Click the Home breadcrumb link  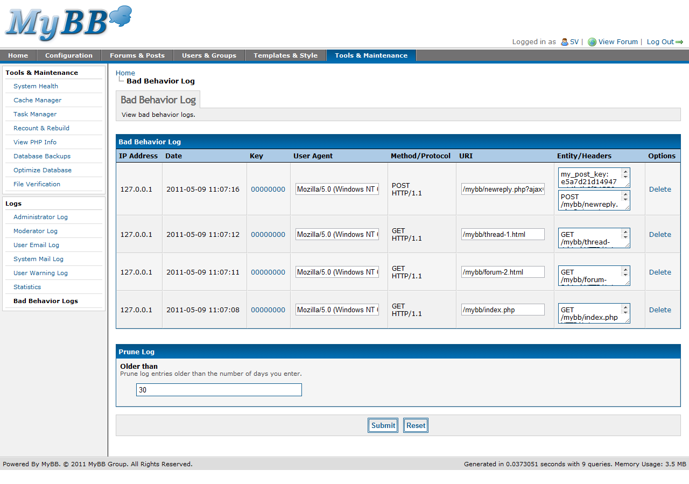coord(125,73)
